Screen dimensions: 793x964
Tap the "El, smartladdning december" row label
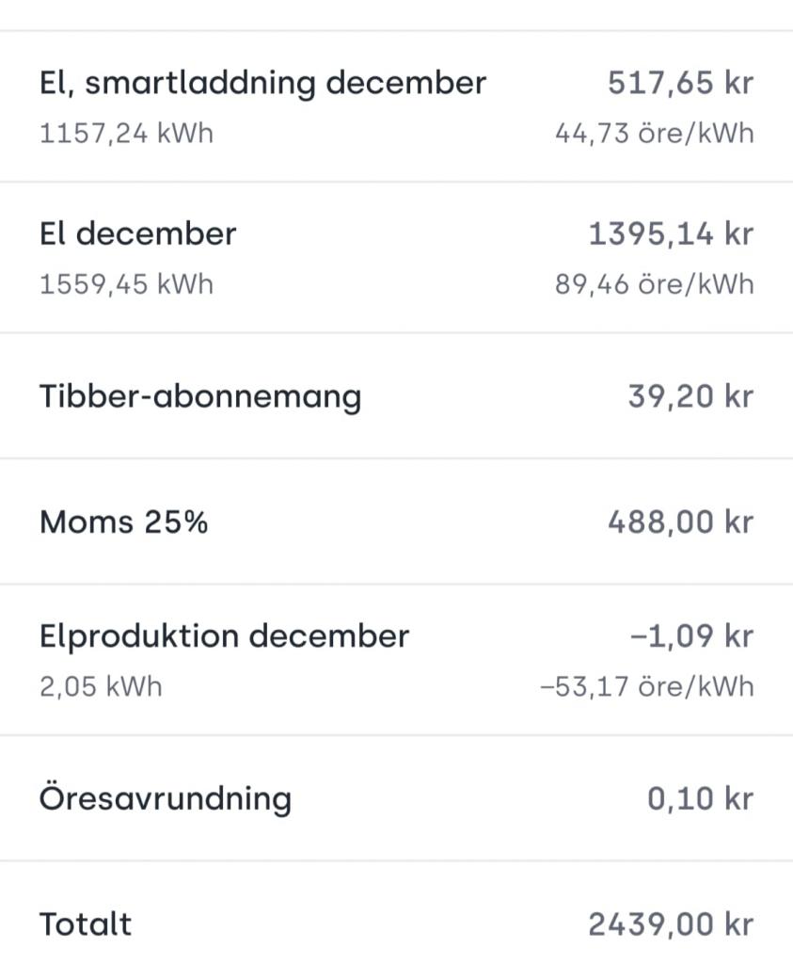tap(262, 83)
